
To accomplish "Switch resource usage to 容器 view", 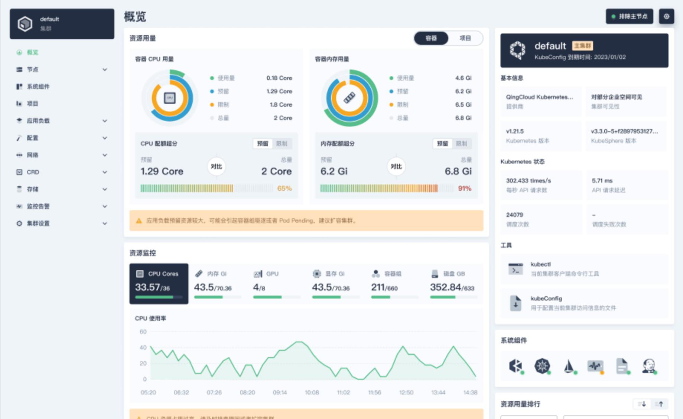I will (431, 38).
